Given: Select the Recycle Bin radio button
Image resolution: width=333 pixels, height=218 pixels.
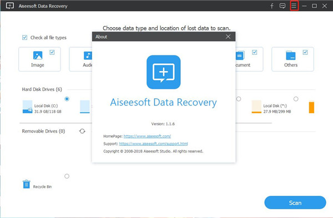Looking at the screenshot, I should pyautogui.click(x=67, y=176).
